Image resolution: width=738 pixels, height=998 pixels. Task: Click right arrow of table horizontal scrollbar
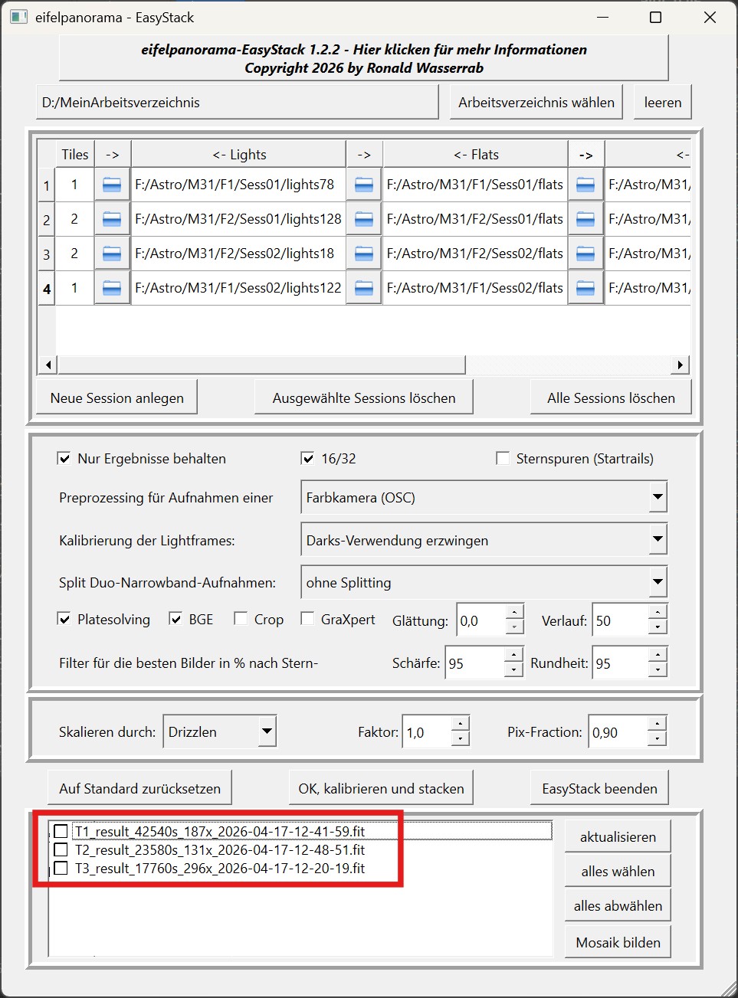pos(680,365)
